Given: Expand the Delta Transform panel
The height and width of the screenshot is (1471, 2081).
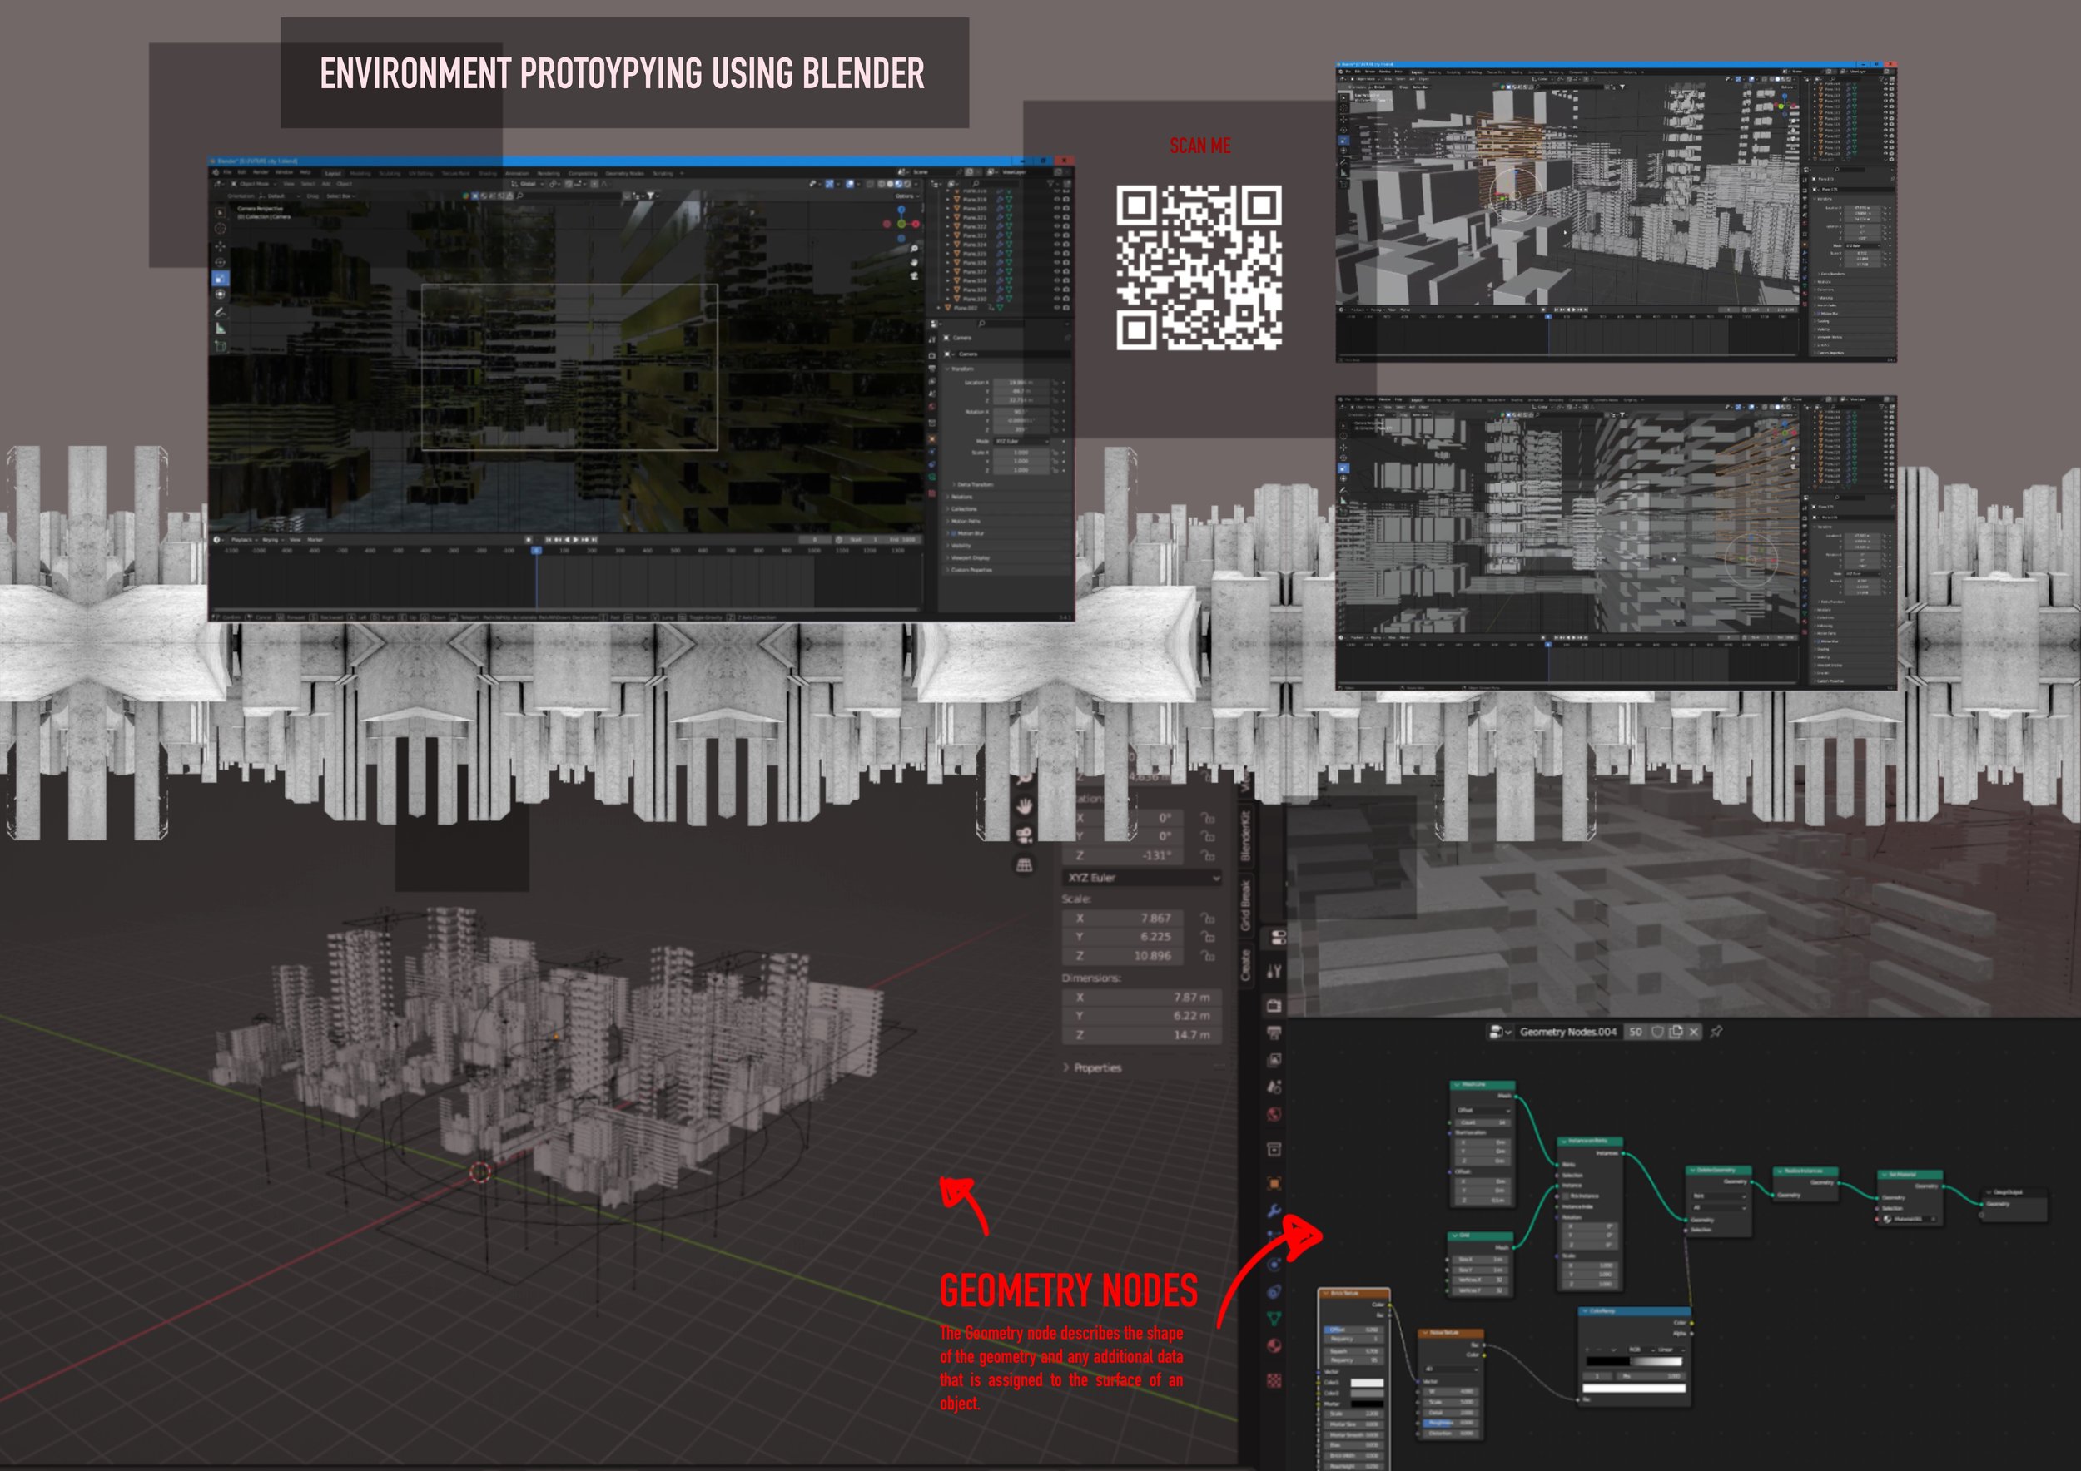Looking at the screenshot, I should 975,484.
